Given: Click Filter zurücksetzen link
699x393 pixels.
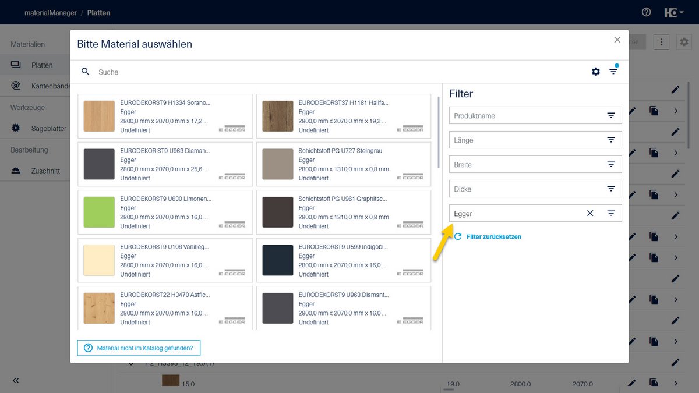Looking at the screenshot, I should 493,237.
